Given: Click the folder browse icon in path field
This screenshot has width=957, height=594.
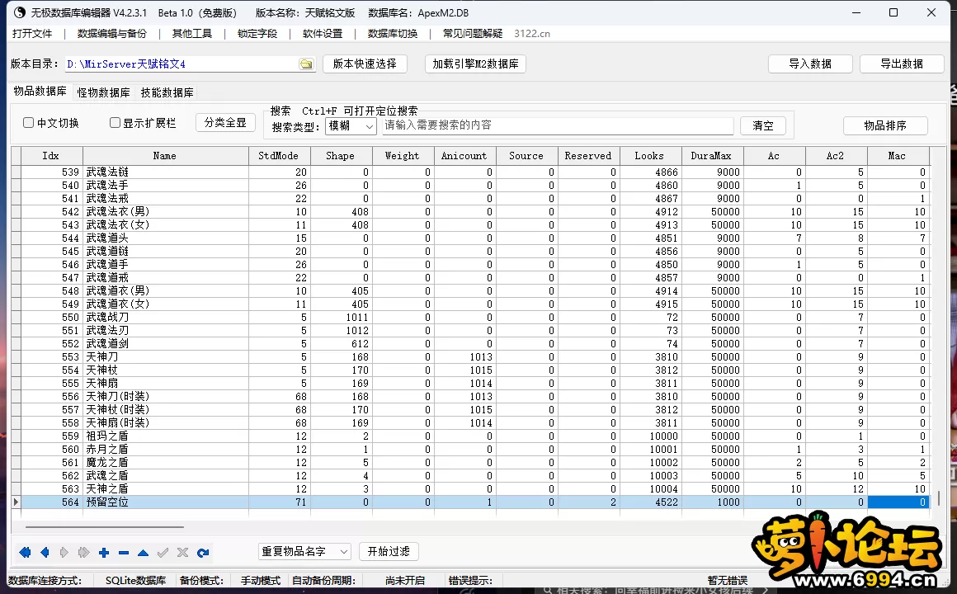Looking at the screenshot, I should 306,64.
